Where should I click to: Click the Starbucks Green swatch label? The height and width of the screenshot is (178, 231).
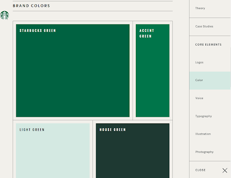tap(37, 31)
